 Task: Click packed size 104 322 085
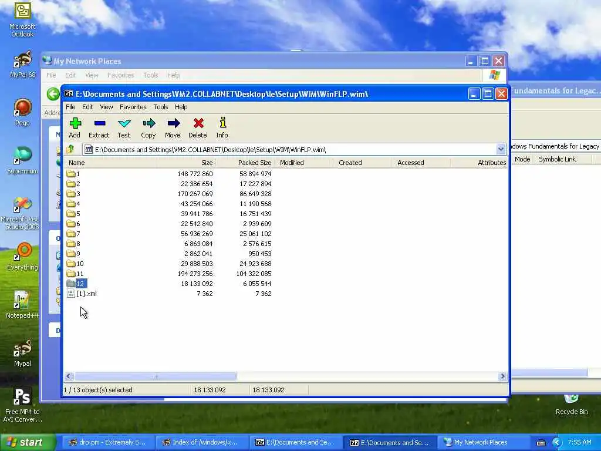[x=254, y=274]
